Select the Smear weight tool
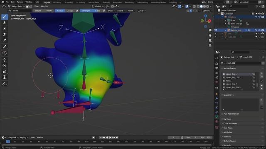The image size is (266, 149). [x=5, y=34]
